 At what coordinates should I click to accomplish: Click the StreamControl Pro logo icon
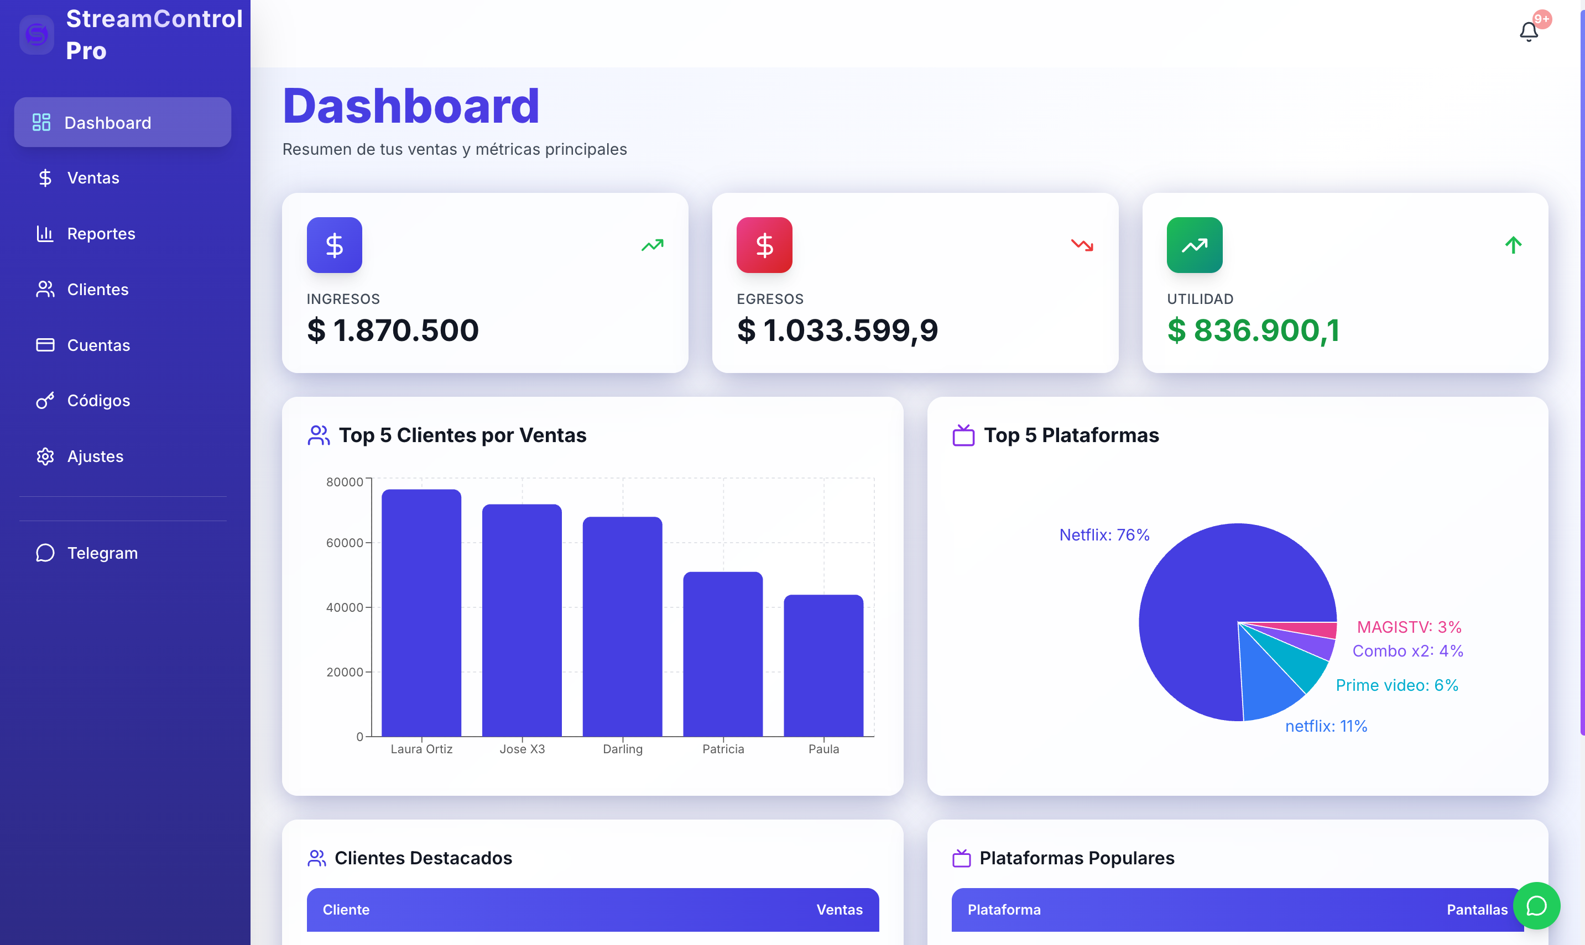37,34
